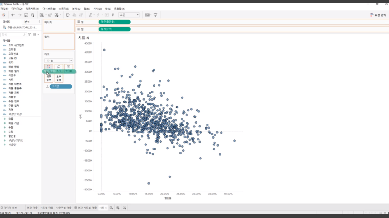Switch to the 연간 매출 sheet tab
This screenshot has width=389, height=218.
point(32,208)
